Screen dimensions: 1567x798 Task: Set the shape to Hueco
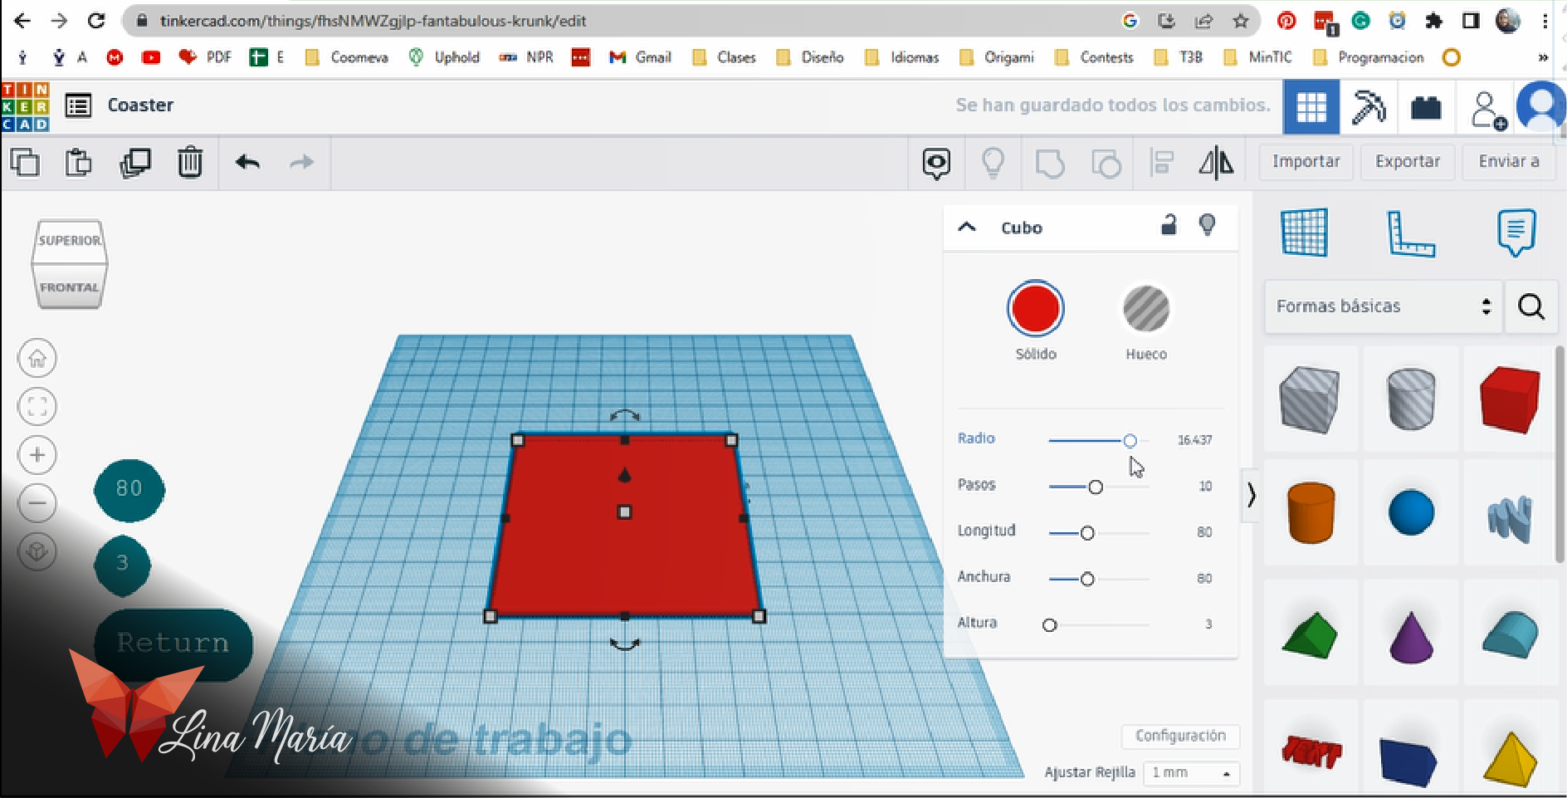click(x=1146, y=308)
